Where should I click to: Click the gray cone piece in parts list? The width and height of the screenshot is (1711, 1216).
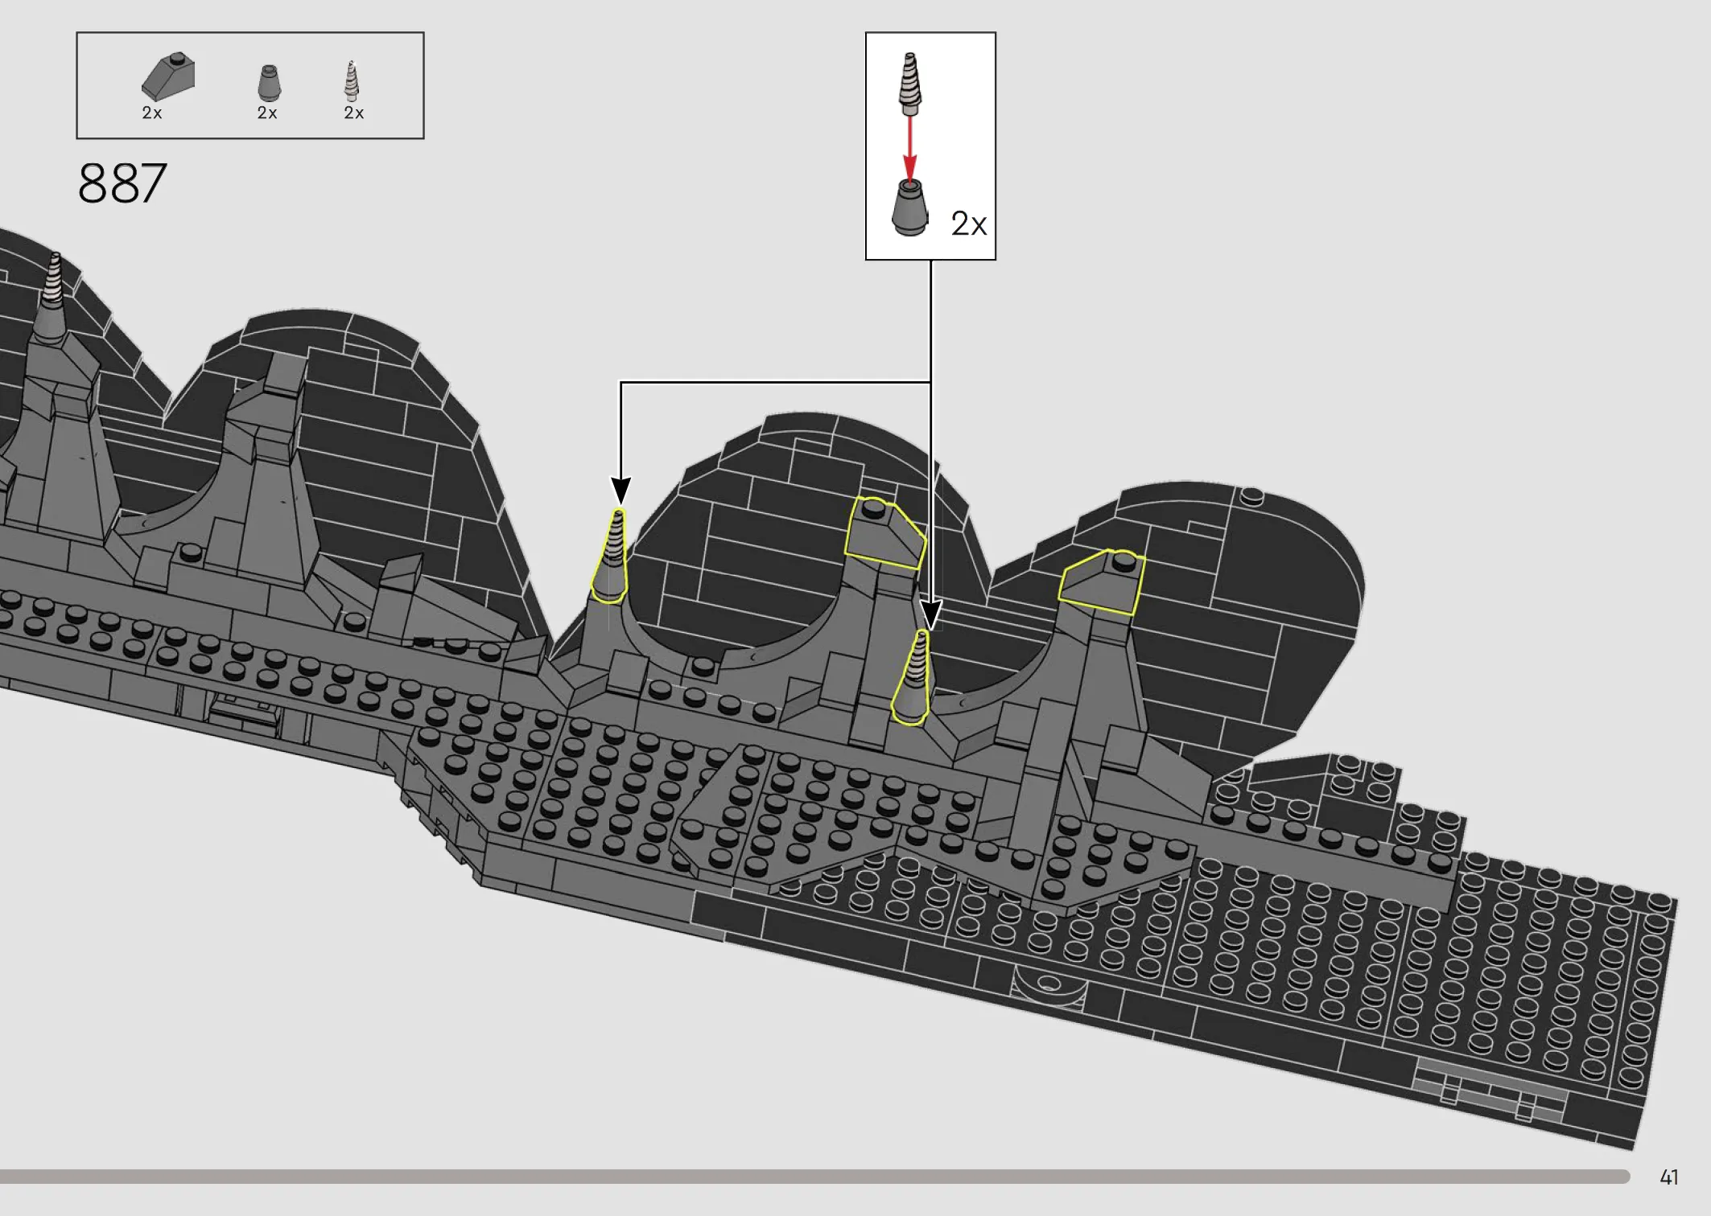click(x=269, y=83)
